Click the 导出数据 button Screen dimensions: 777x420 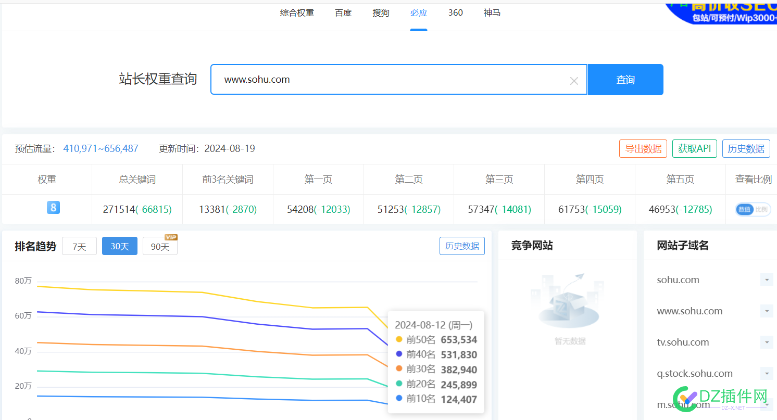click(643, 149)
